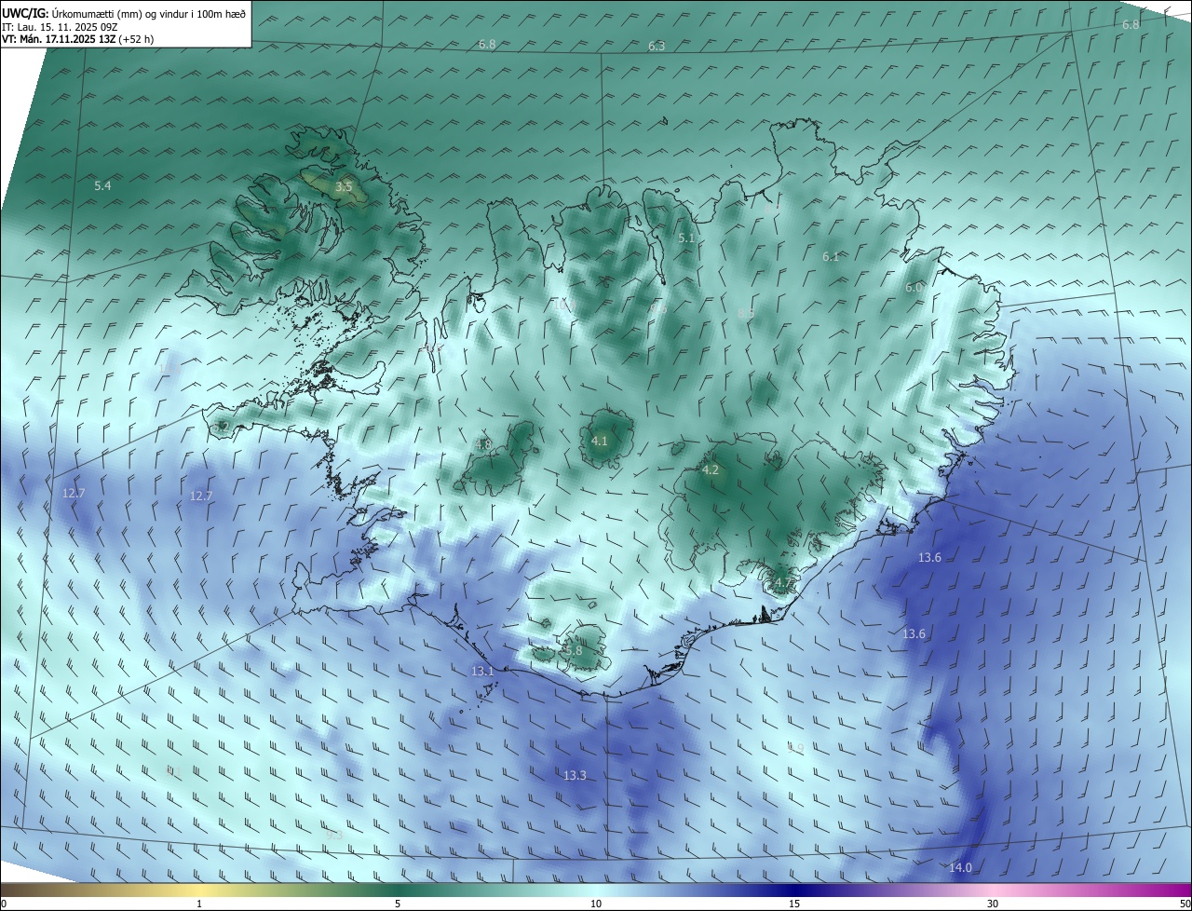Click the 5.4 value label

pyautogui.click(x=102, y=186)
